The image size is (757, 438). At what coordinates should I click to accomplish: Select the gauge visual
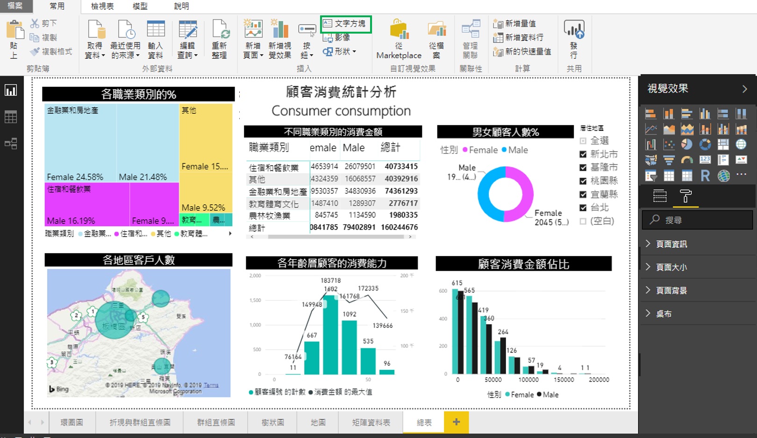pos(687,160)
